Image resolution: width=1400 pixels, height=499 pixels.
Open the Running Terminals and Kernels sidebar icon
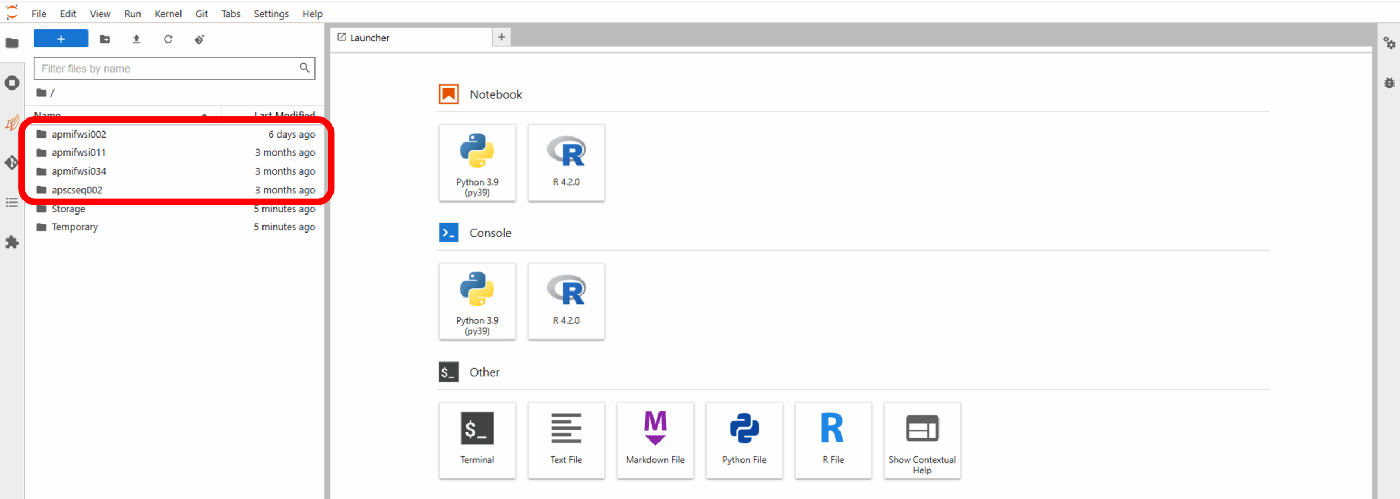(x=12, y=83)
